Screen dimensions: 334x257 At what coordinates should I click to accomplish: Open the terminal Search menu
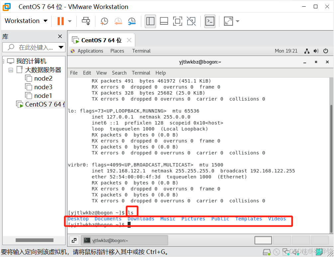click(119, 73)
